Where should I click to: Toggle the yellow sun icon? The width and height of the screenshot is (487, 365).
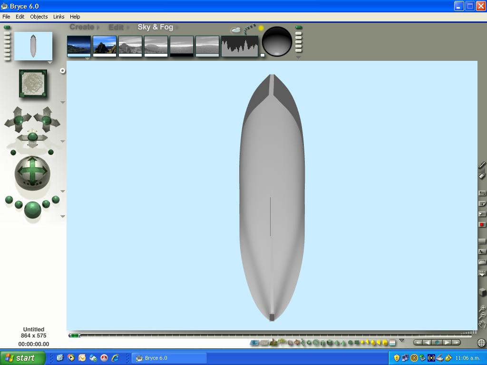[261, 28]
